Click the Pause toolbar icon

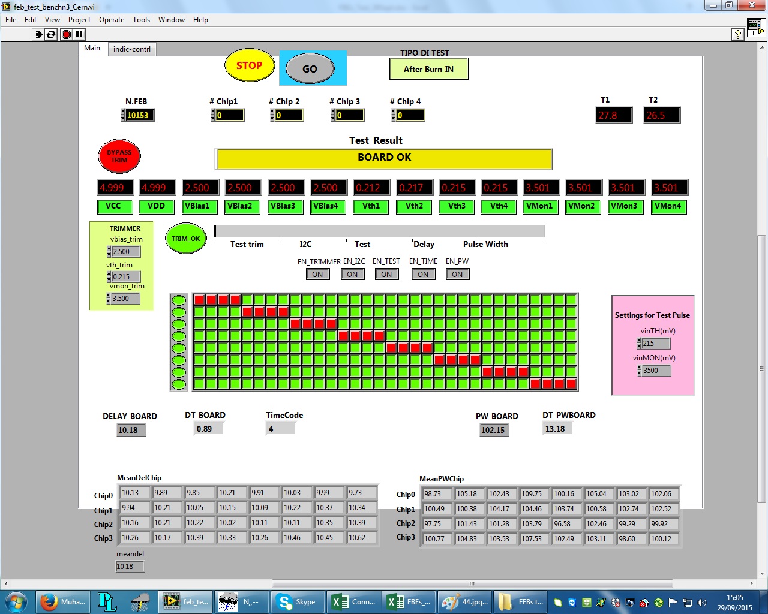(x=79, y=34)
